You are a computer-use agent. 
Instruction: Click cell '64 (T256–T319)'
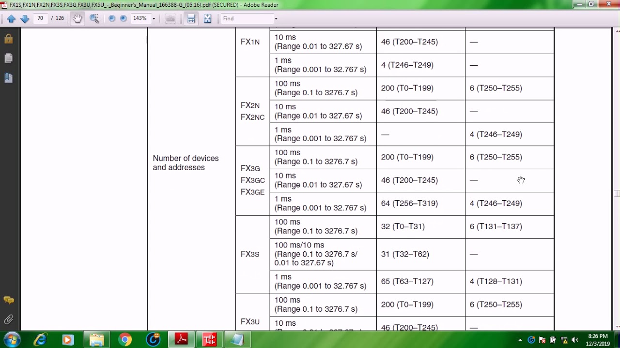(x=409, y=203)
